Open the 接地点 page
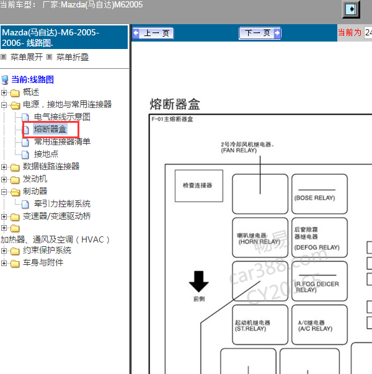Image resolution: width=372 pixels, height=374 pixels. pyautogui.click(x=46, y=154)
